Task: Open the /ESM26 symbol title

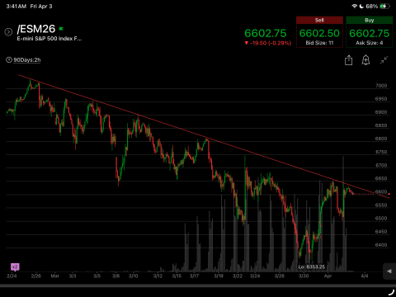Action: (x=36, y=29)
